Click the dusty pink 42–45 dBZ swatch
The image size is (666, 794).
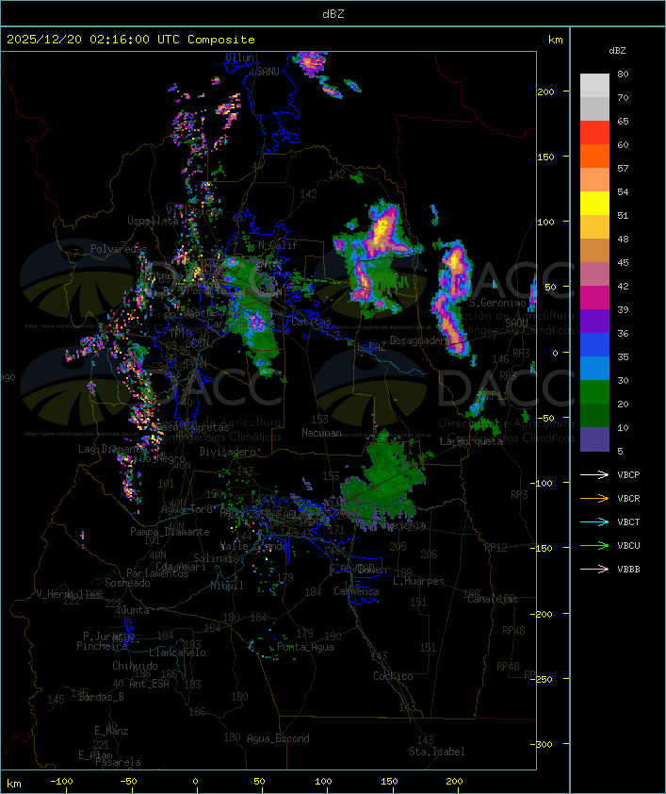(594, 274)
